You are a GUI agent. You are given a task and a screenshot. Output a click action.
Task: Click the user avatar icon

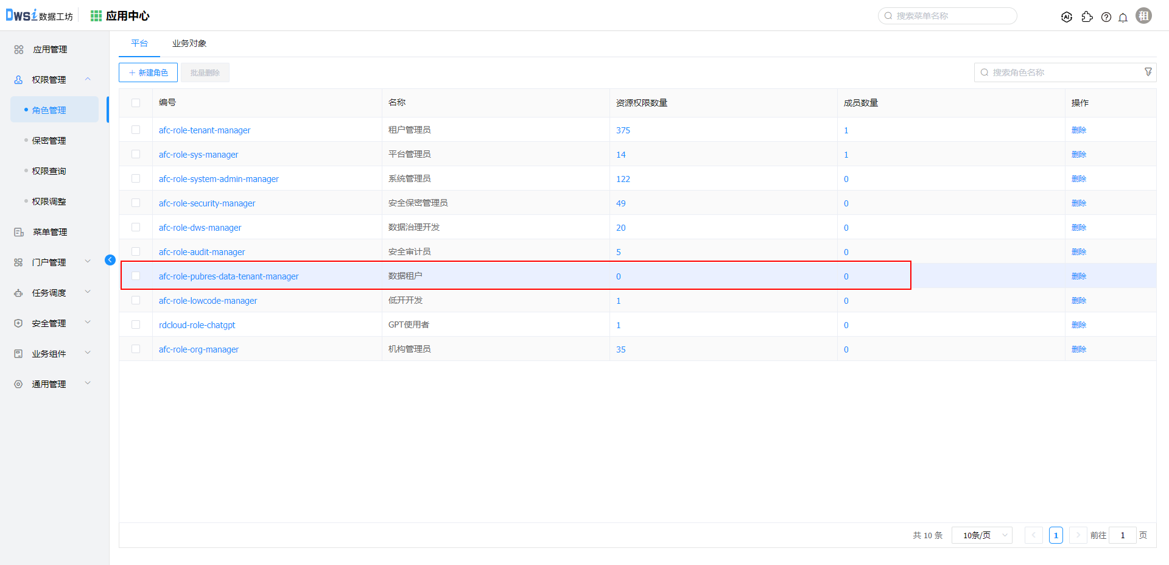tap(1143, 16)
